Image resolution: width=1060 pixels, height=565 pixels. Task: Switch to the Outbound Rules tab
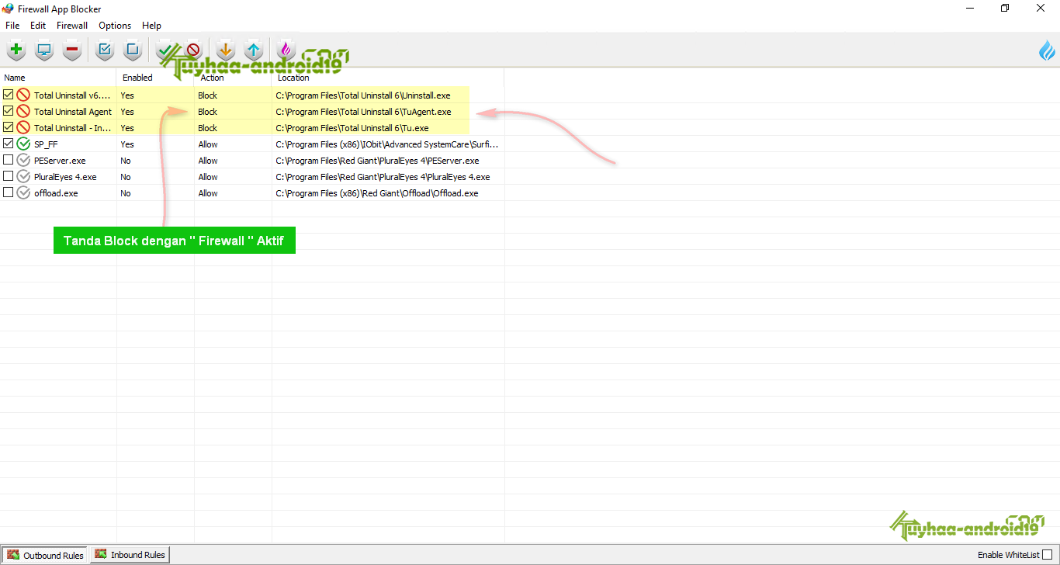point(45,555)
